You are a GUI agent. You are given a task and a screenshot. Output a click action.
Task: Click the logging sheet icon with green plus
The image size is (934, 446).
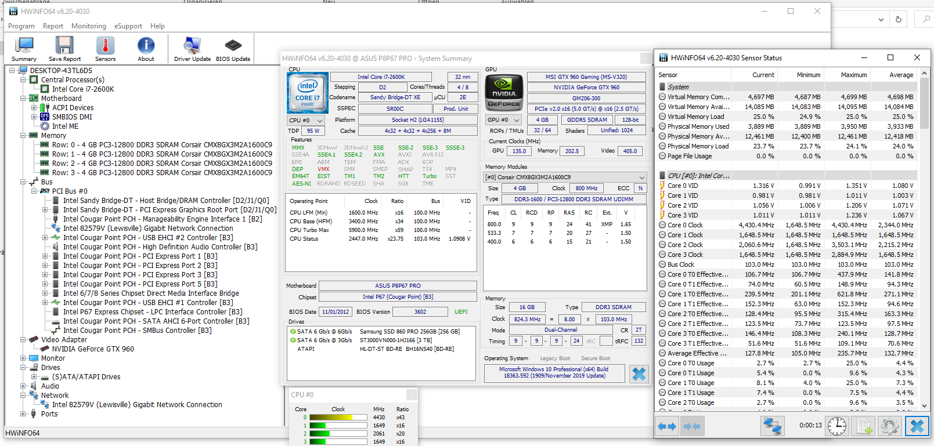point(864,426)
